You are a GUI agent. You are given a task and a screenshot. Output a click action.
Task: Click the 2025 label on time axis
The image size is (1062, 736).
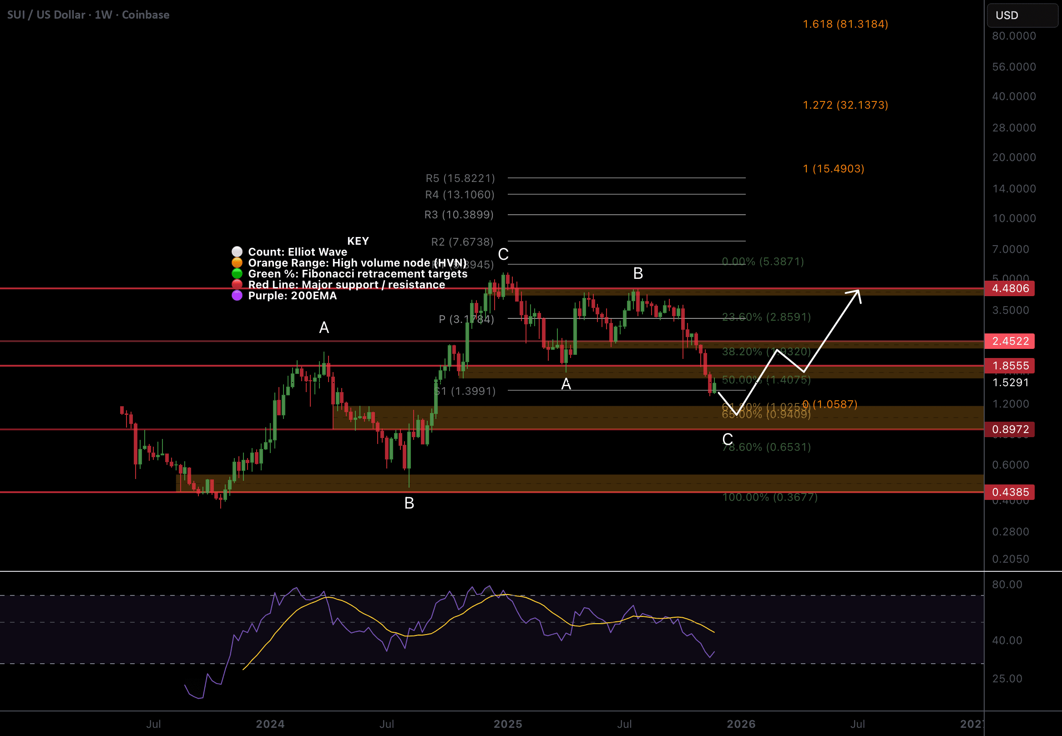507,724
